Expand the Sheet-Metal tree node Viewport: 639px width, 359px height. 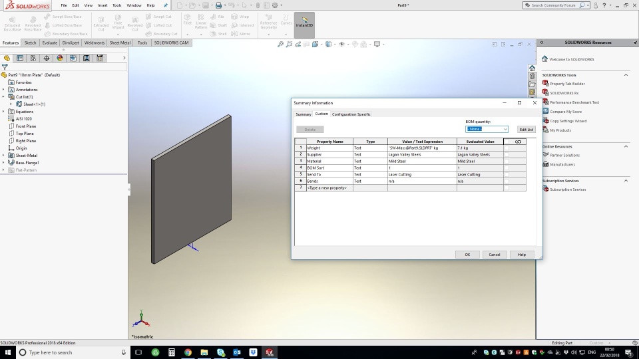(4, 156)
